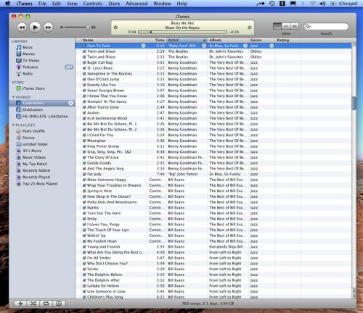Collapse the PLAYLISTS sidebar section
The height and width of the screenshot is (313, 363).
13,125
